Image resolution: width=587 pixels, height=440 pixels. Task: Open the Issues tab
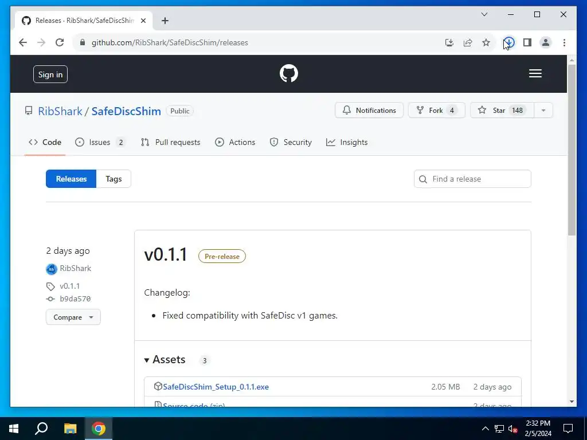[100, 142]
